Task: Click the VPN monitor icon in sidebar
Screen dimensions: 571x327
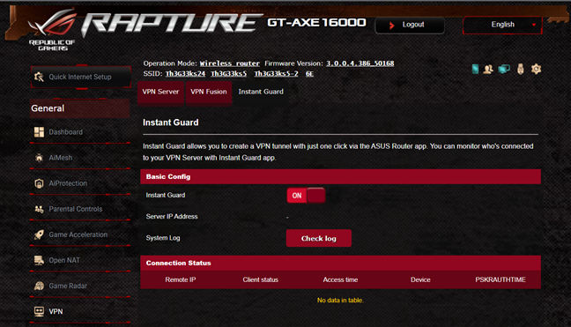Action: click(x=39, y=311)
